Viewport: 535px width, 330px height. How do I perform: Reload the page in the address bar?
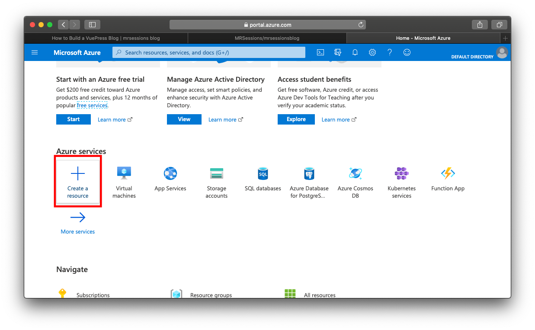361,25
